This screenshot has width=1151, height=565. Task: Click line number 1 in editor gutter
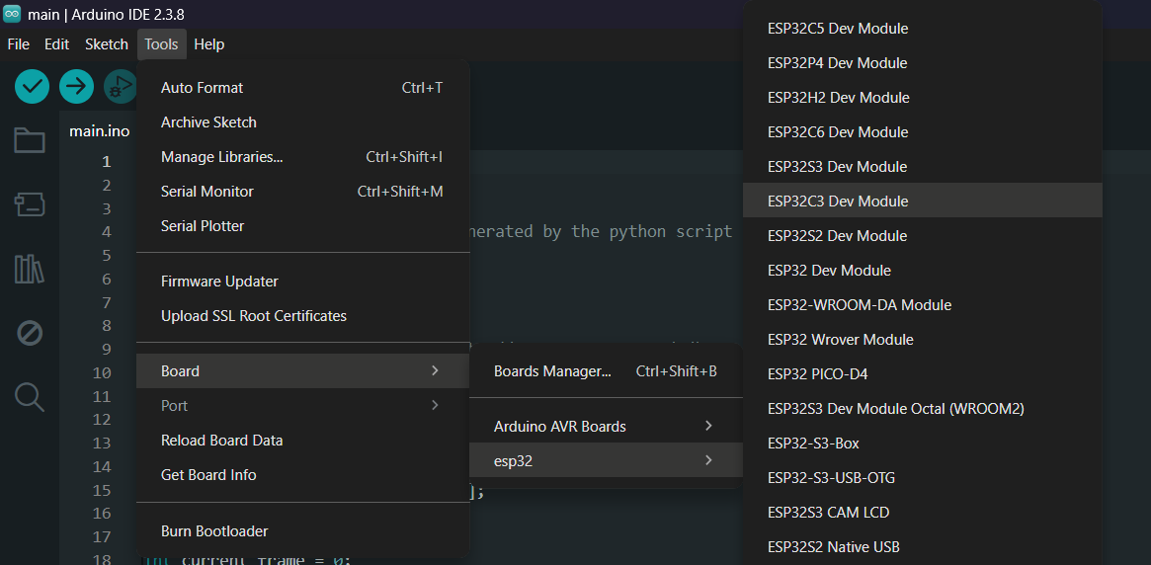107,161
